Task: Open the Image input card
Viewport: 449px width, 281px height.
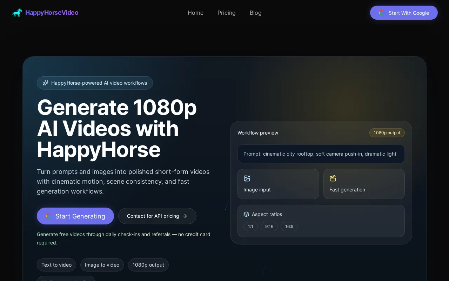Action: point(278,184)
